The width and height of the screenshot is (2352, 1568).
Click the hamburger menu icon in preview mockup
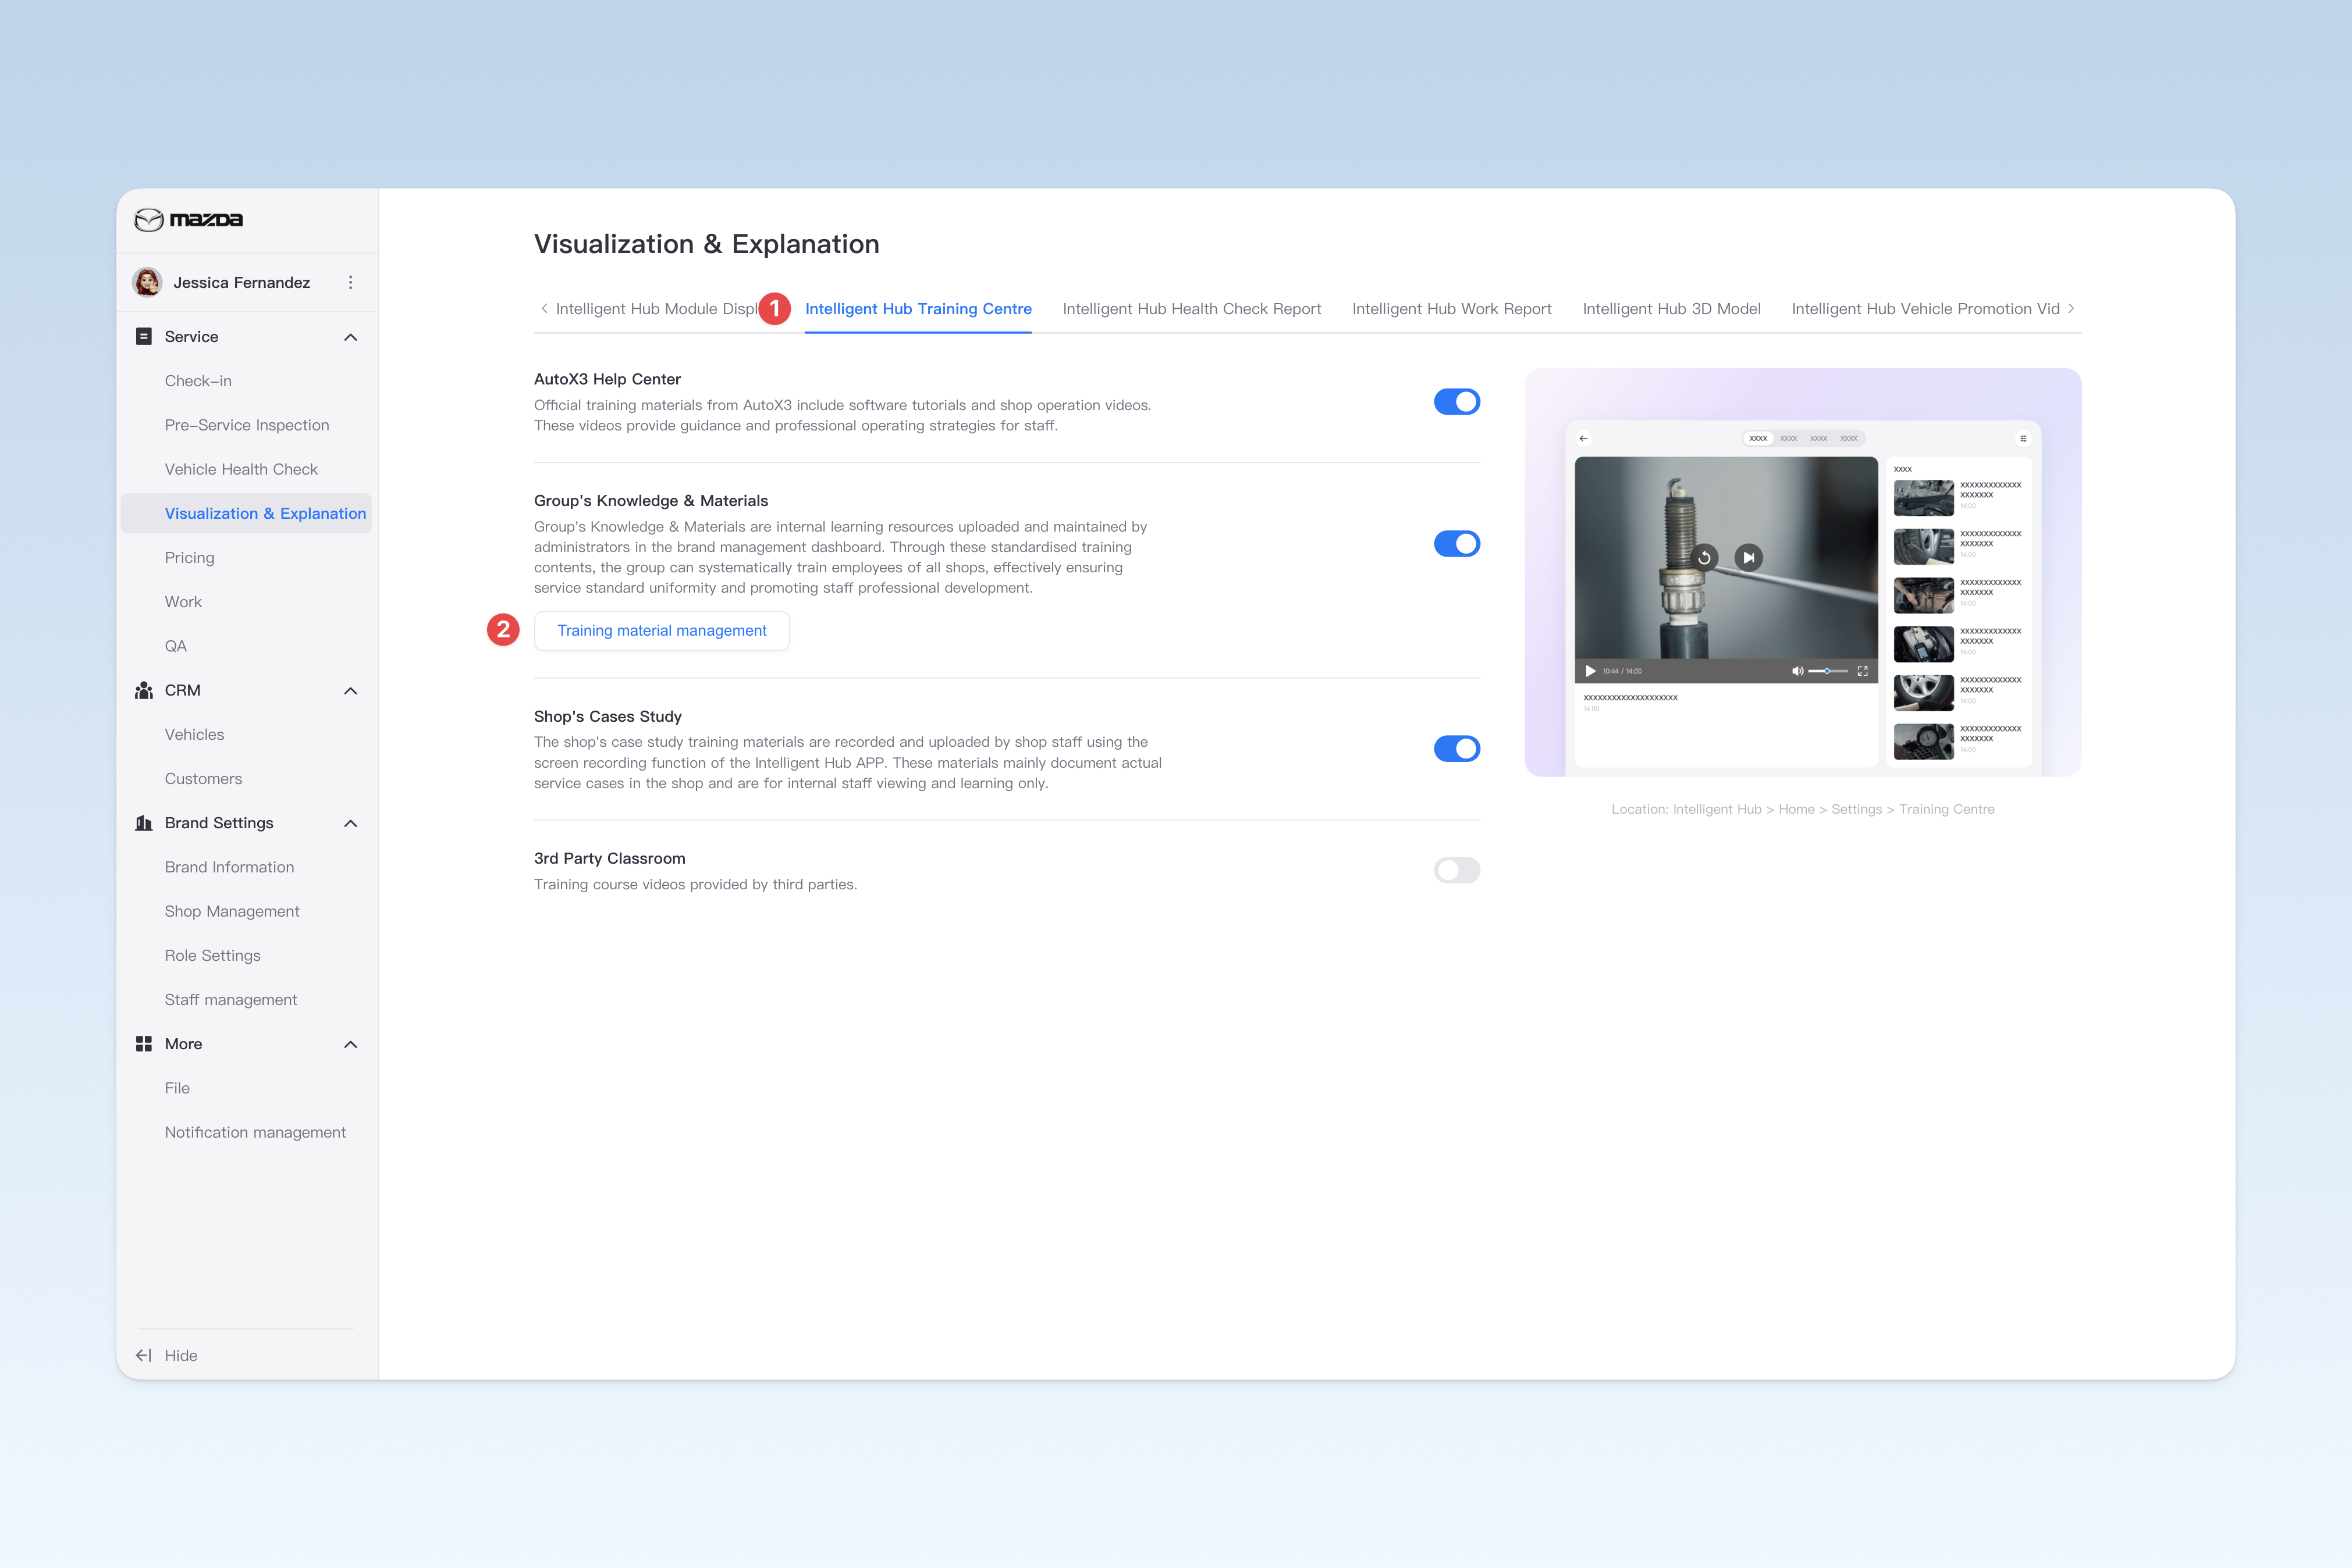pyautogui.click(x=2023, y=438)
